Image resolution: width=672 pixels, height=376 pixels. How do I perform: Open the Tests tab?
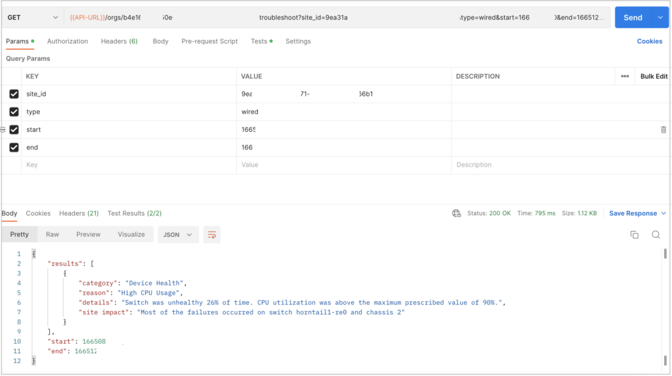tap(261, 41)
